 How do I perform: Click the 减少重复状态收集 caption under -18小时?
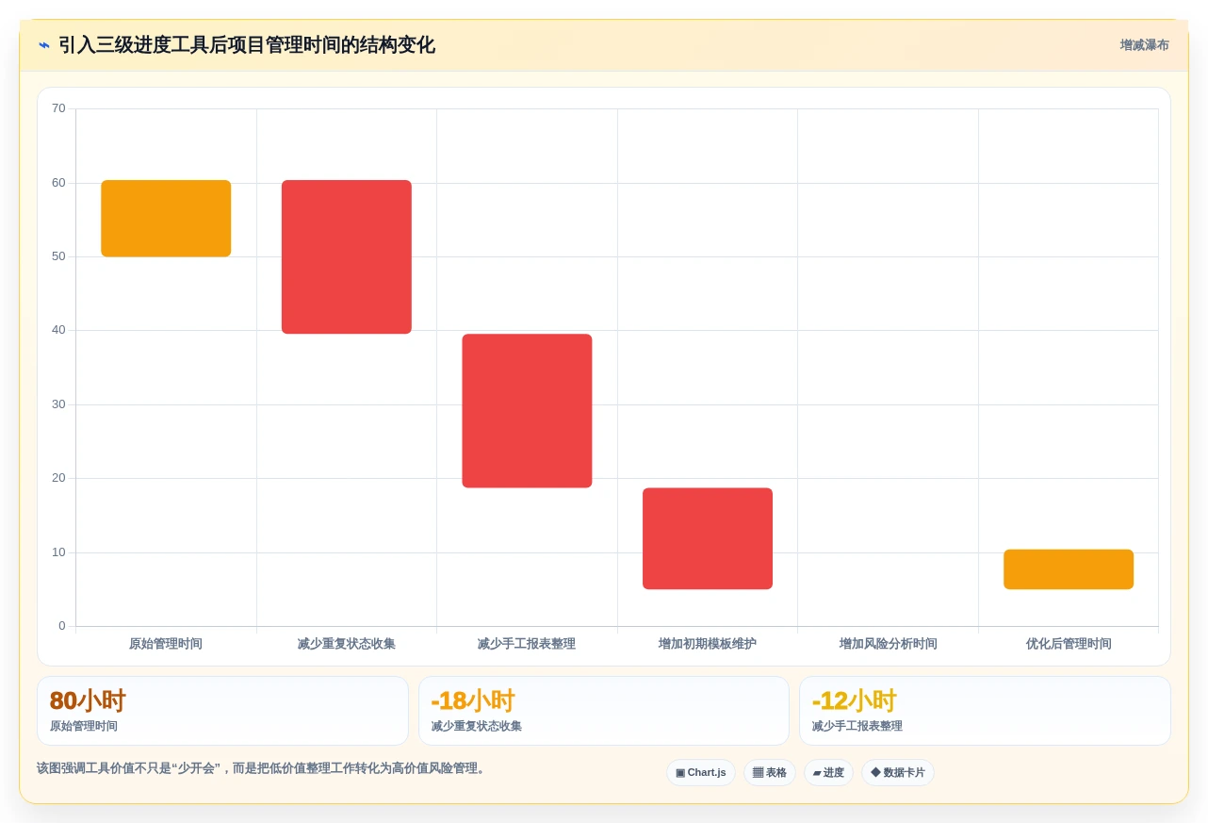tap(477, 727)
